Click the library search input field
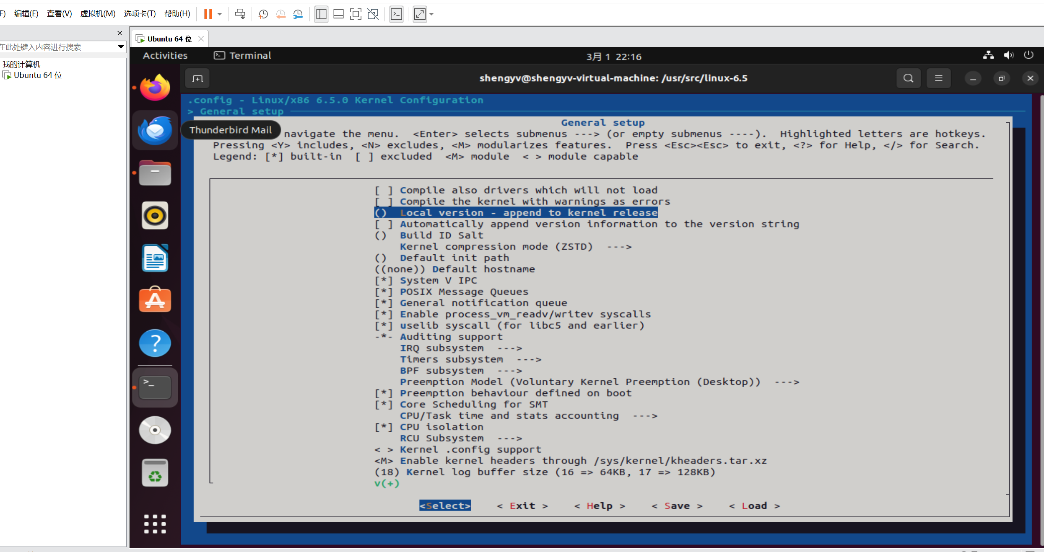 tap(58, 47)
